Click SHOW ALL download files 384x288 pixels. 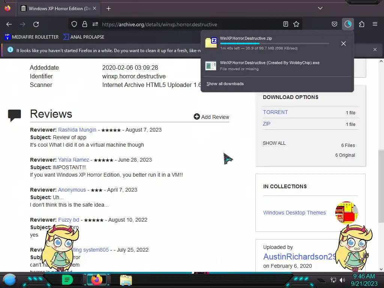pyautogui.click(x=274, y=143)
